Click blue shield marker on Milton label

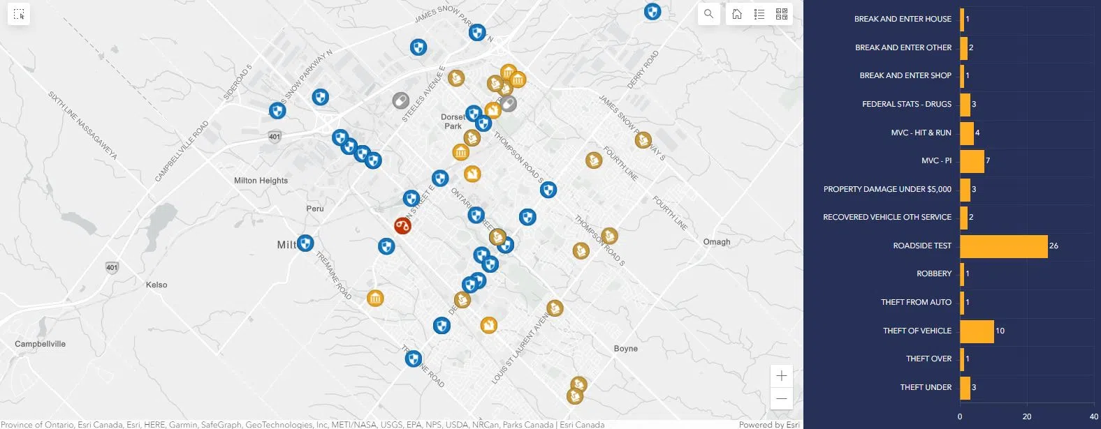(305, 243)
